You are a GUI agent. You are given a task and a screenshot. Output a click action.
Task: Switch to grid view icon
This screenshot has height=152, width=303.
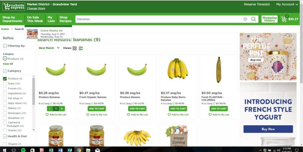coord(75,48)
